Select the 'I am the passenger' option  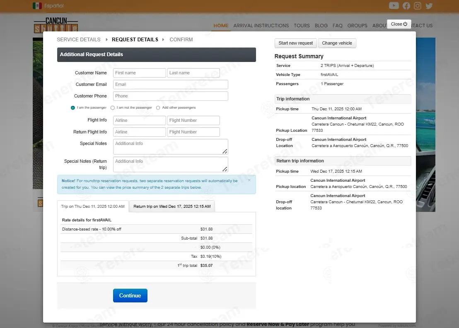[x=73, y=108]
